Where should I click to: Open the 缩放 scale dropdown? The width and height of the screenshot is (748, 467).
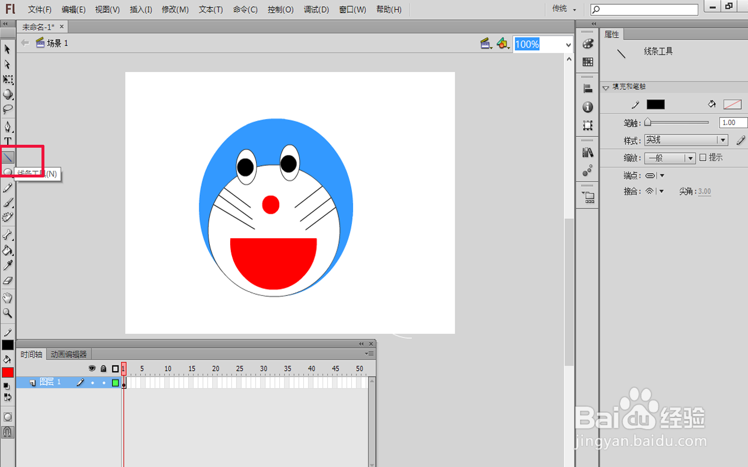670,158
